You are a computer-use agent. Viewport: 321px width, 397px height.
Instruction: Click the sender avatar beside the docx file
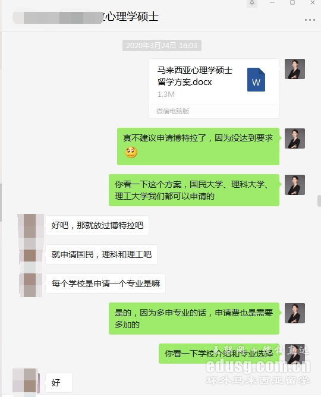295,69
